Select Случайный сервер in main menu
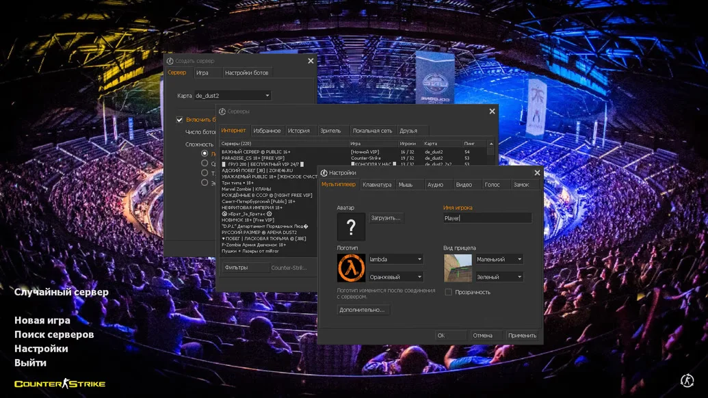The height and width of the screenshot is (398, 708). click(x=62, y=292)
